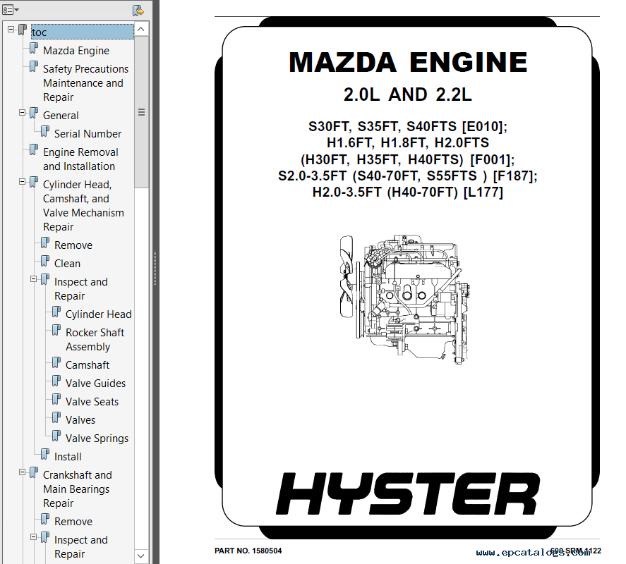Go to the Serial Number bookmark
626x564 pixels.
[x=88, y=134]
